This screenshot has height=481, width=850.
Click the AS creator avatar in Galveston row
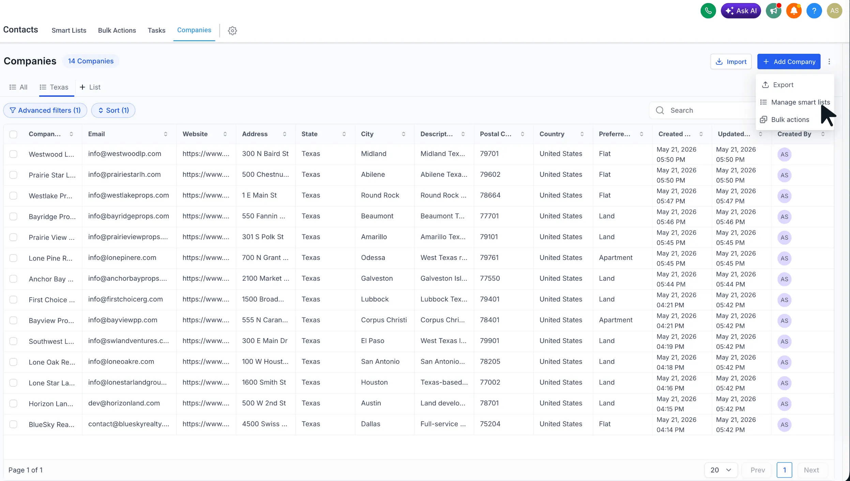pos(784,279)
